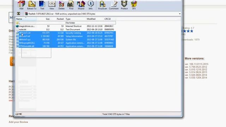Select the rt64win7.sys System file row
Image resolution: width=226 pixels, height=127 pixels.
coord(66,40)
